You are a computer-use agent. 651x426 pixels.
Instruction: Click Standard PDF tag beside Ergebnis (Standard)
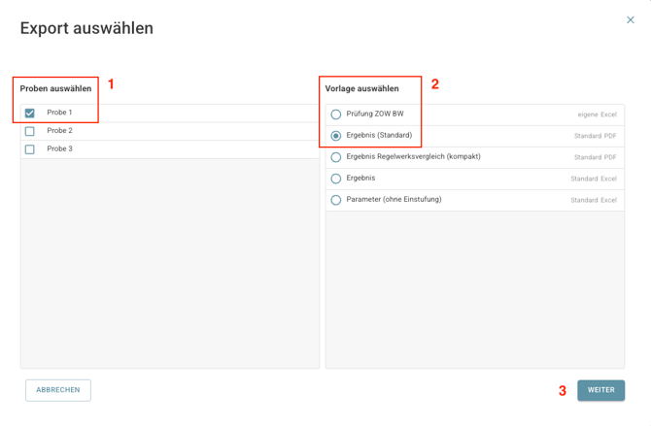tap(595, 136)
